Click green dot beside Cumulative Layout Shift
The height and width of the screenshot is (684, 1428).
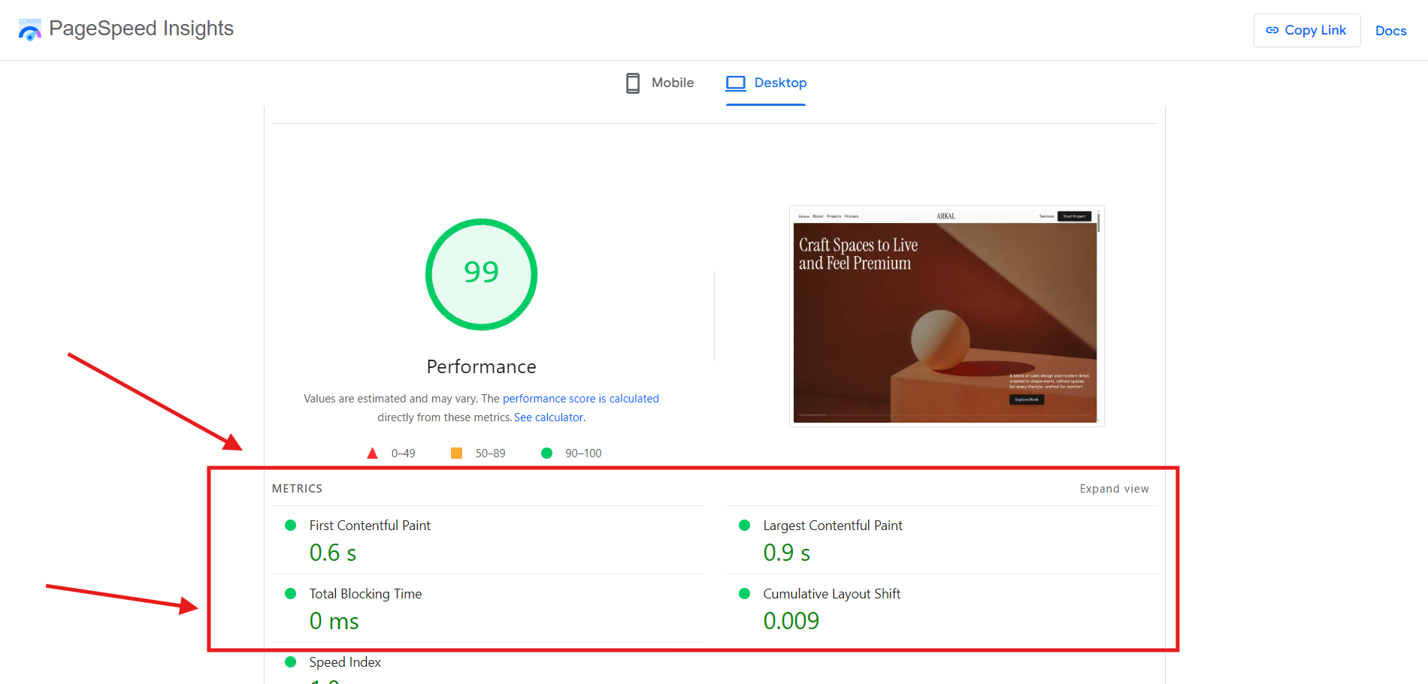tap(745, 594)
